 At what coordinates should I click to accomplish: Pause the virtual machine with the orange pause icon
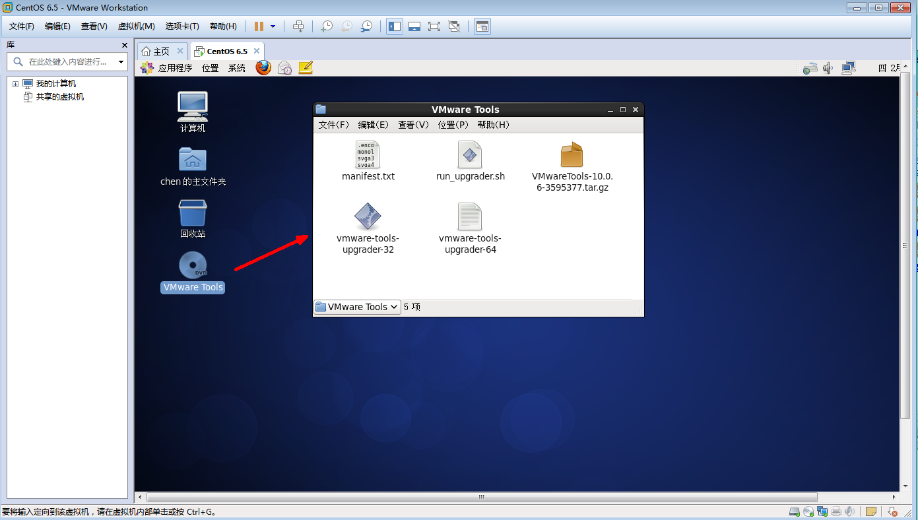click(x=259, y=26)
